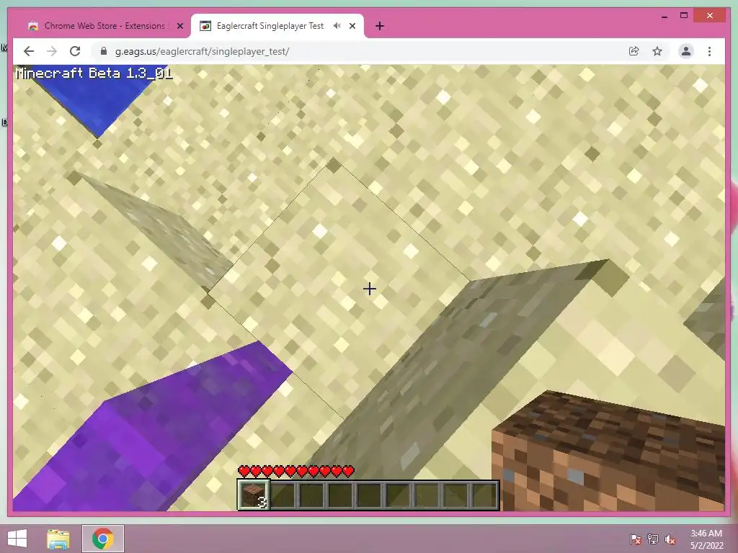
Task: Close the Chrome window
Action: 710,16
